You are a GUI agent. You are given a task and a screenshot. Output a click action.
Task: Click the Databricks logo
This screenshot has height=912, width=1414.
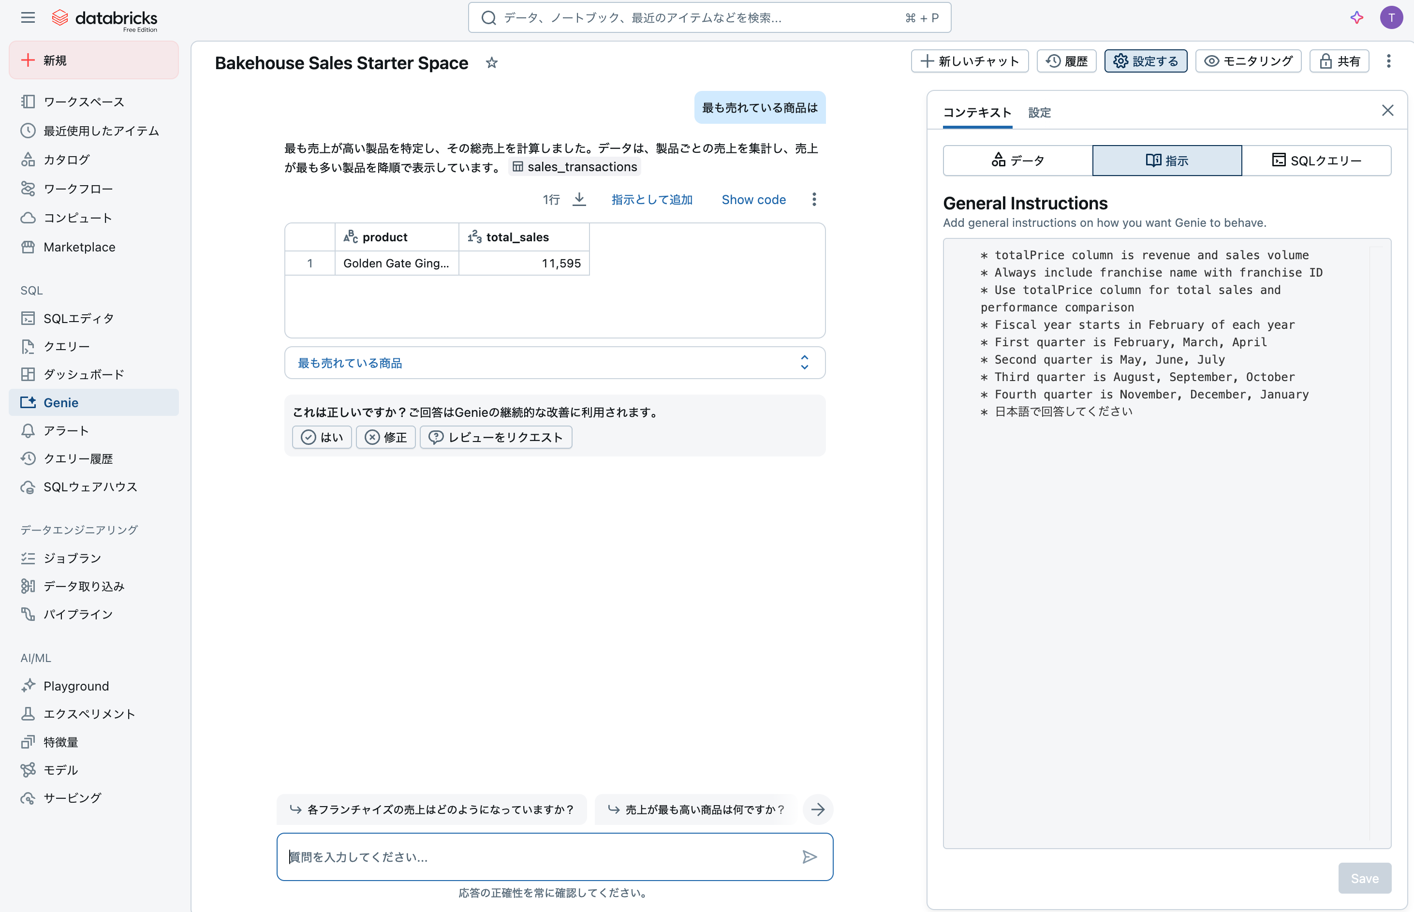[104, 19]
